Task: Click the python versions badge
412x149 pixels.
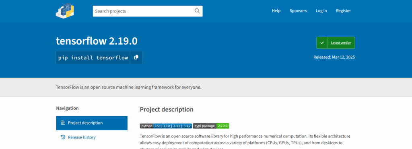Action: 166,126
